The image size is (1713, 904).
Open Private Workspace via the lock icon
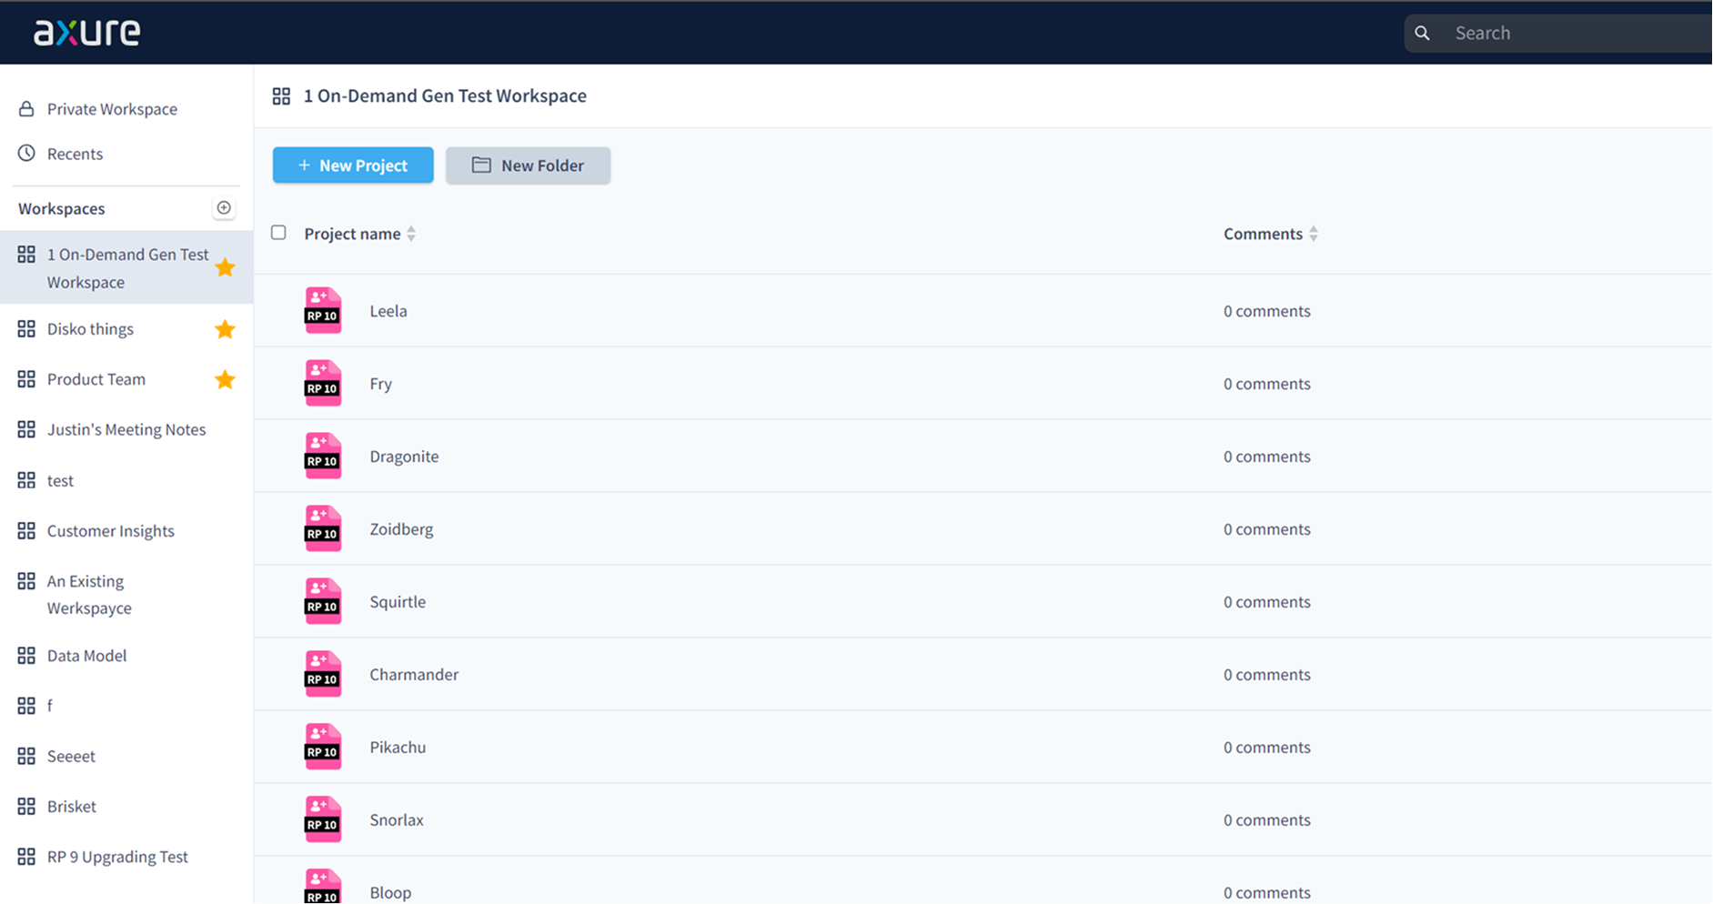pos(25,108)
